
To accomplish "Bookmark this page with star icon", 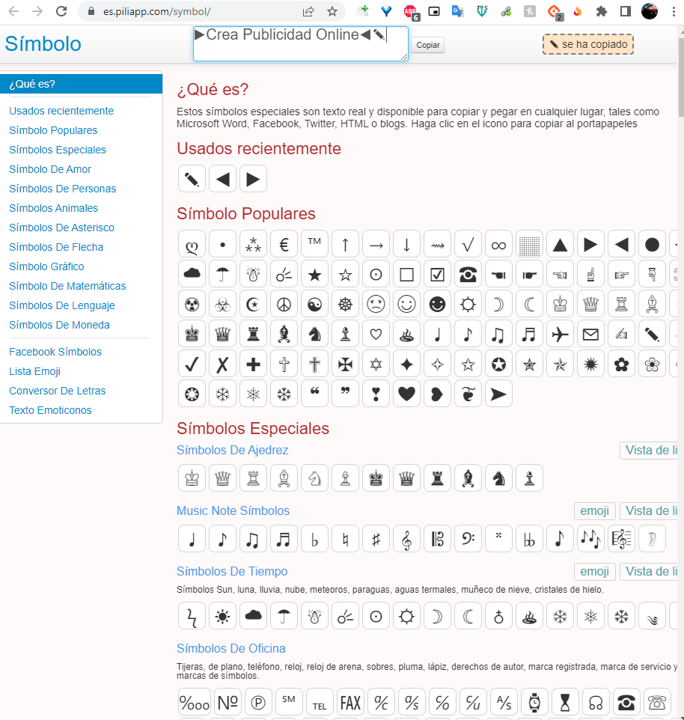I will point(332,11).
